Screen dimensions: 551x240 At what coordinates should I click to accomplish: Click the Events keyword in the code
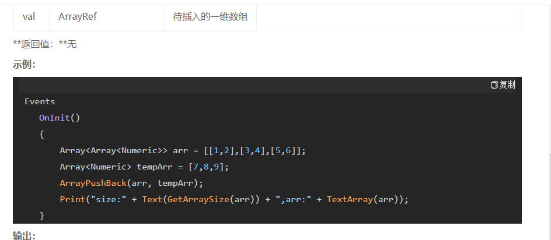tap(40, 102)
